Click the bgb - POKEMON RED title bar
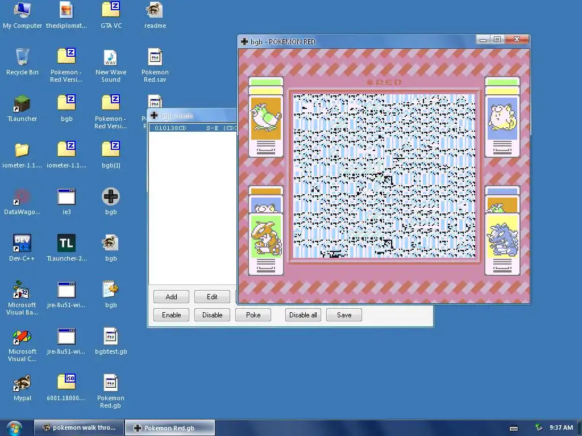Screen dimensions: 582x436 (356, 41)
